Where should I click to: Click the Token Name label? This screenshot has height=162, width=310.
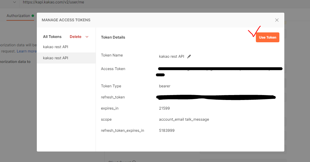pyautogui.click(x=112, y=55)
